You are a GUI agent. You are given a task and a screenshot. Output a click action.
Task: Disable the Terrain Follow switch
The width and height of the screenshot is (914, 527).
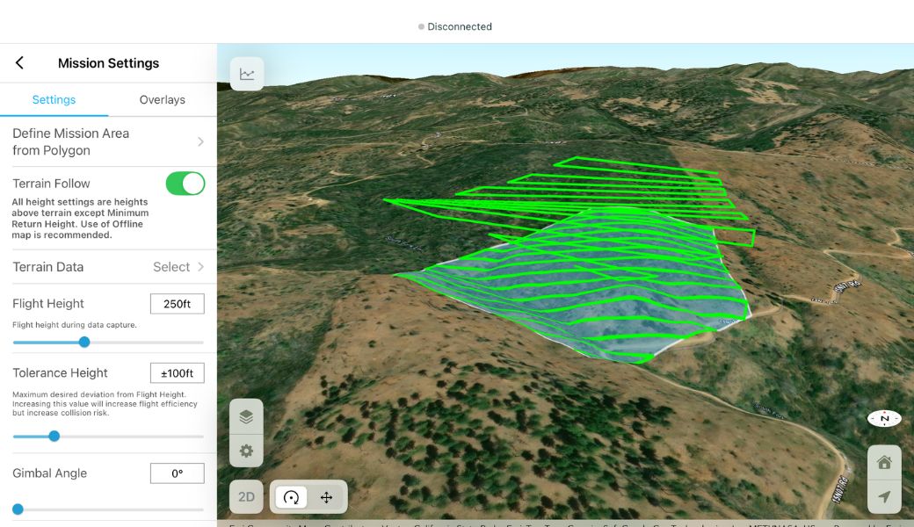(x=185, y=184)
